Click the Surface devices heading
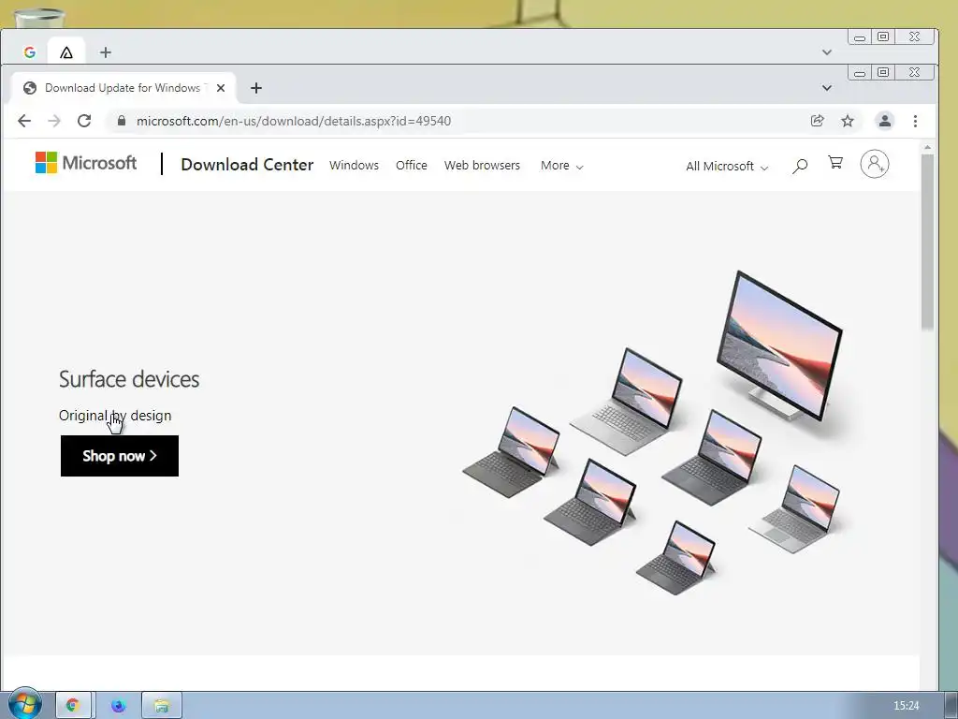This screenshot has width=958, height=719. [129, 379]
